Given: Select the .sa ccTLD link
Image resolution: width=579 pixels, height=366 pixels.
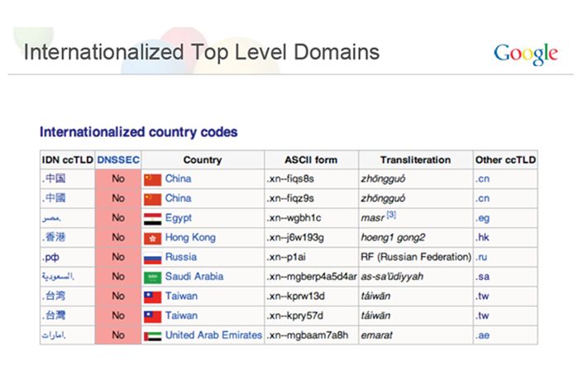Looking at the screenshot, I should (x=482, y=277).
